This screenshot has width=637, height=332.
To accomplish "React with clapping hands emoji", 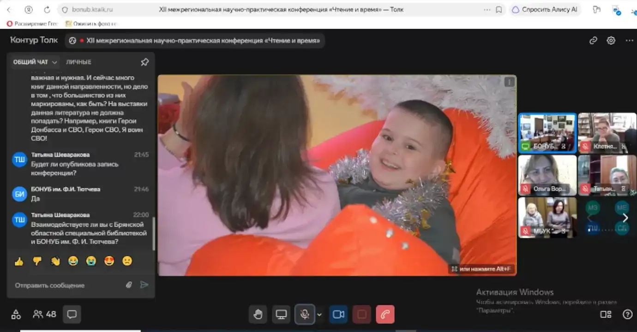I will (55, 261).
